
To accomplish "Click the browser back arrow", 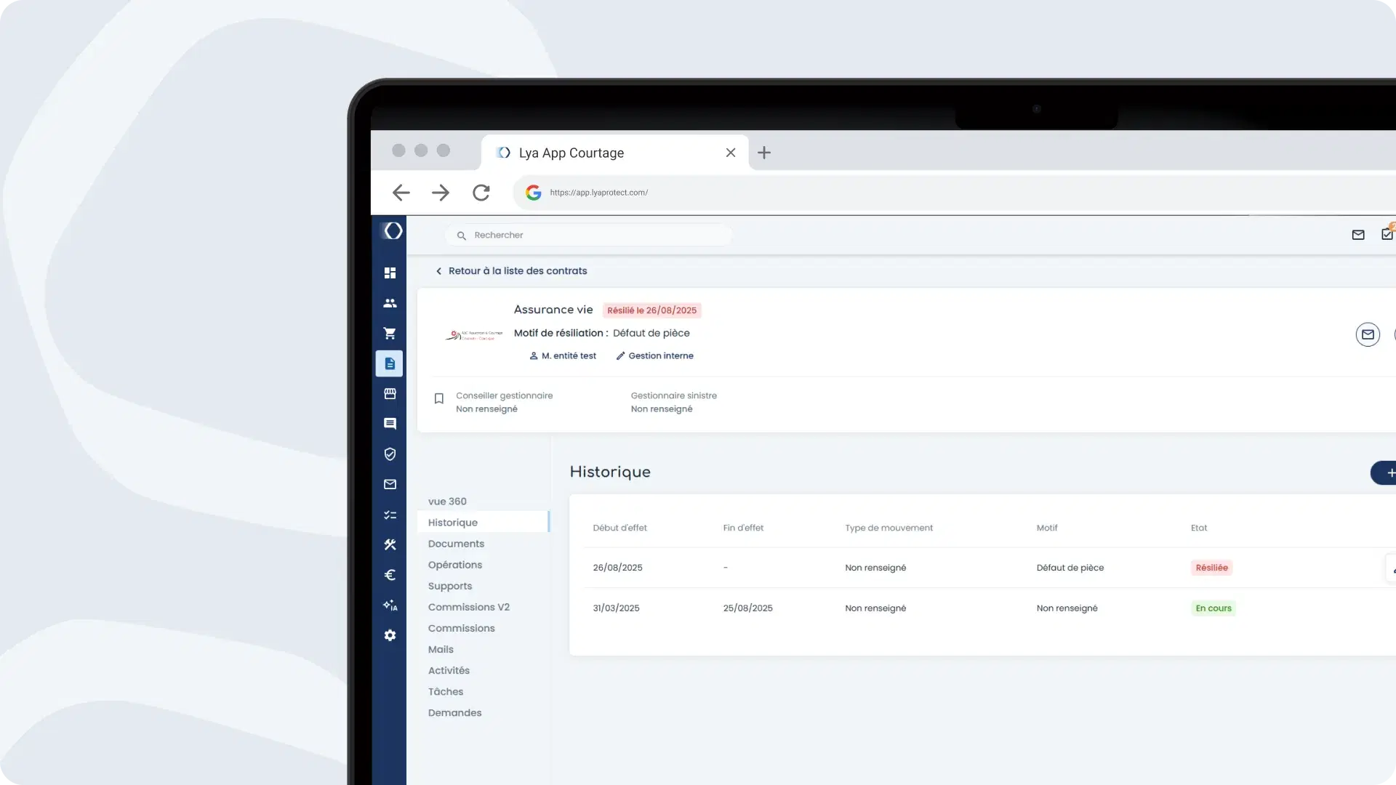I will point(401,193).
